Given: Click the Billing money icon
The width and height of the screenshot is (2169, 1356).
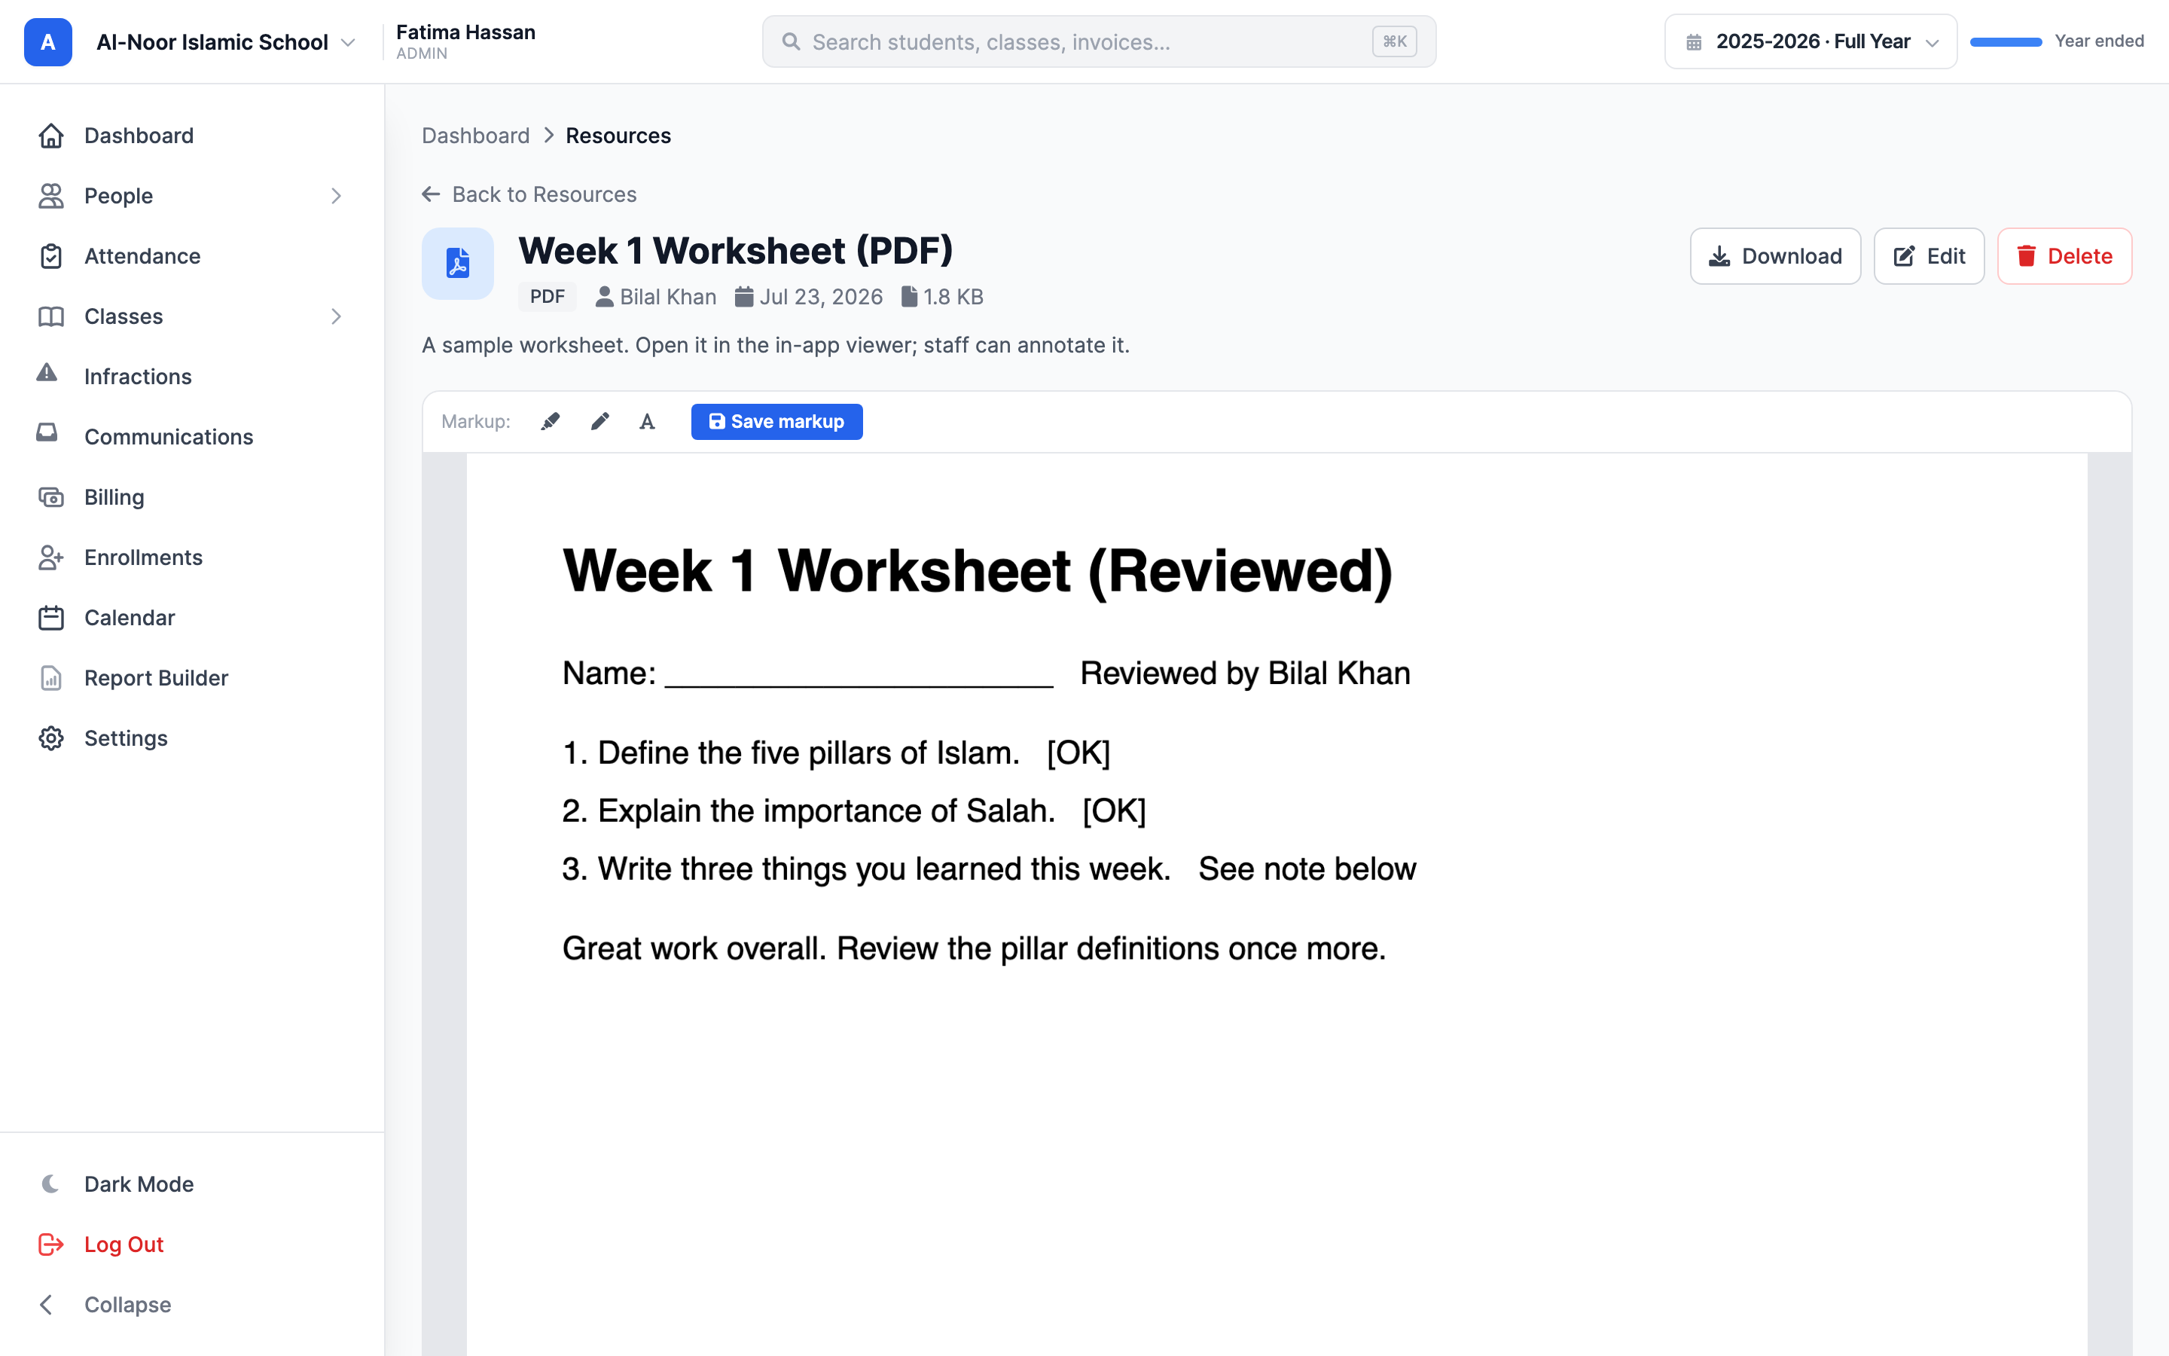Looking at the screenshot, I should (51, 497).
